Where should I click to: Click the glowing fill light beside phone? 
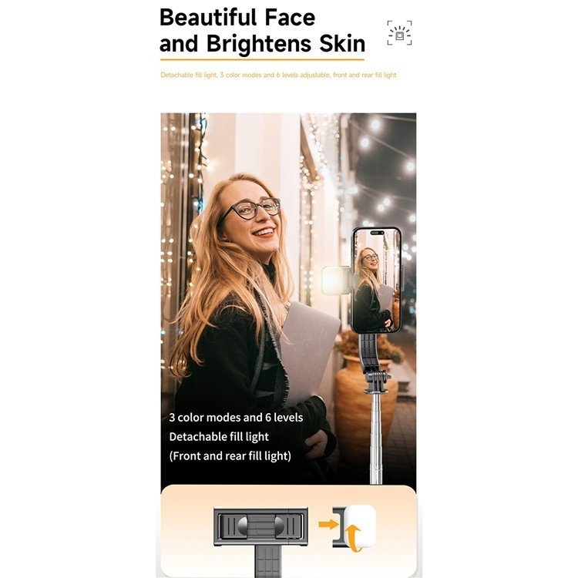click(x=334, y=281)
